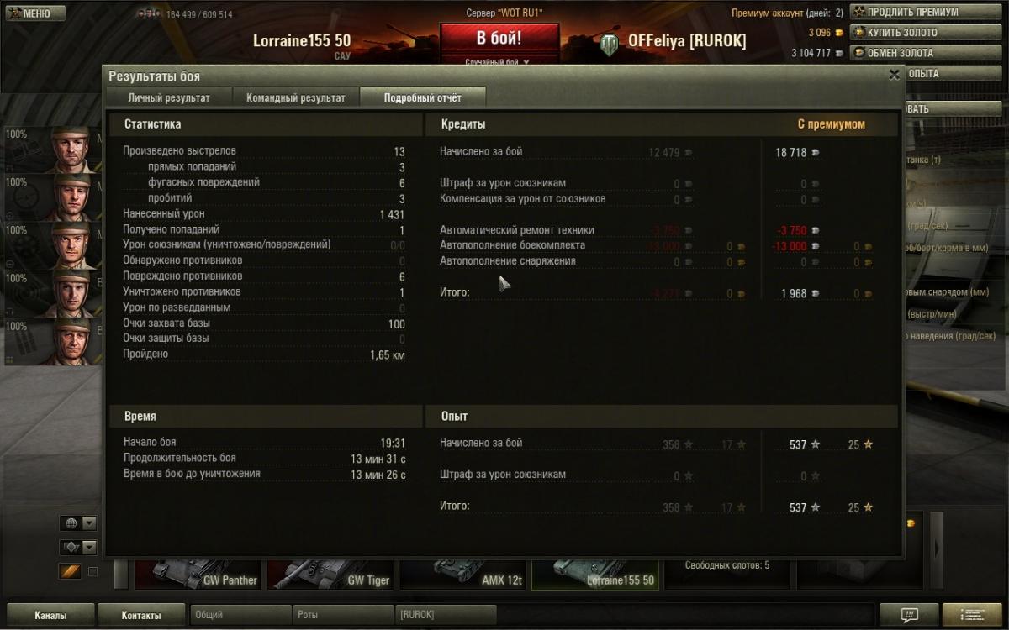Click the orange stripe filter icon
The height and width of the screenshot is (630, 1009).
70,572
